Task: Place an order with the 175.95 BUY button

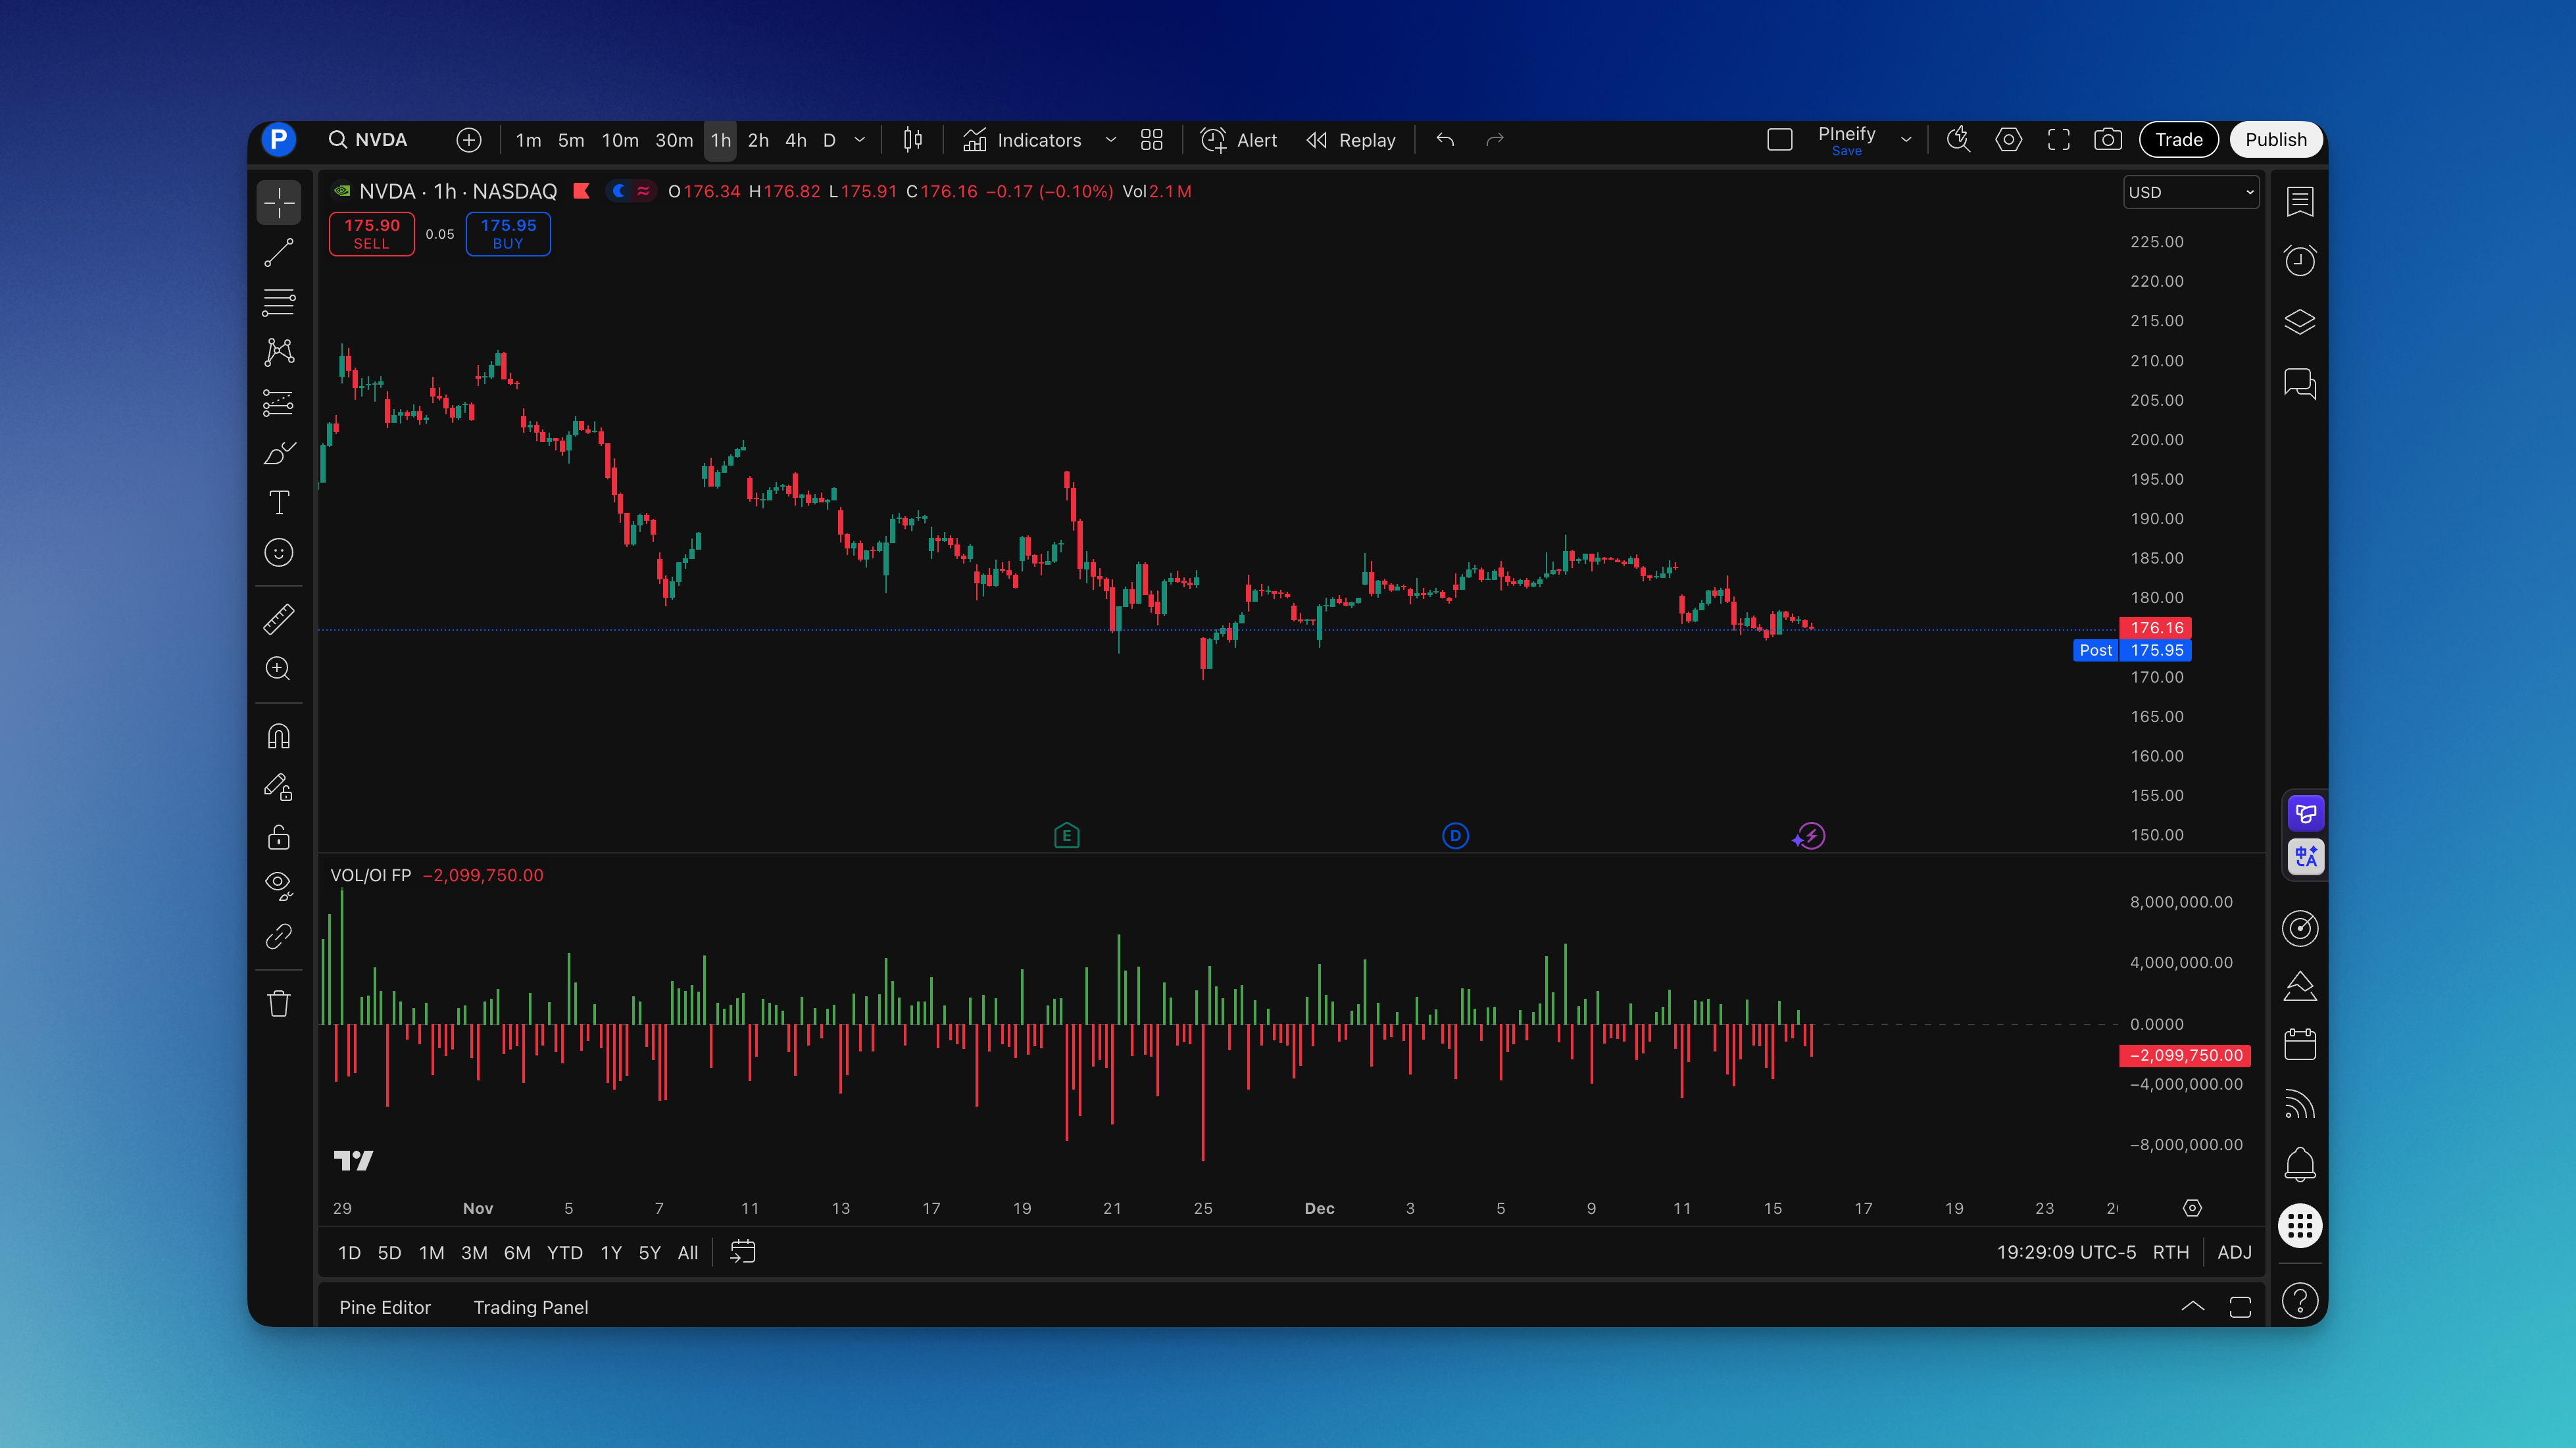Action: (x=507, y=233)
